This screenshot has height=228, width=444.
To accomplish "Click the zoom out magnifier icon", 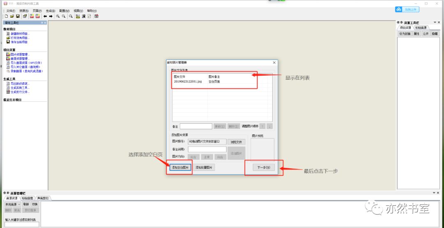I will click(x=64, y=16).
